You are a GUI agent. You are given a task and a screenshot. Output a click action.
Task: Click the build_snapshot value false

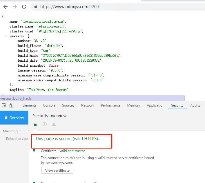(x=54, y=65)
